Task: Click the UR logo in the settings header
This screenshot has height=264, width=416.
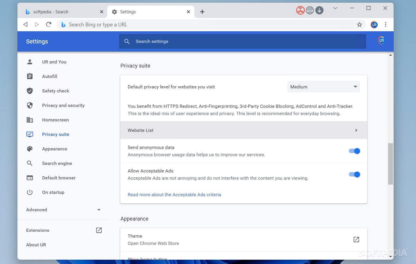Action: point(381,41)
